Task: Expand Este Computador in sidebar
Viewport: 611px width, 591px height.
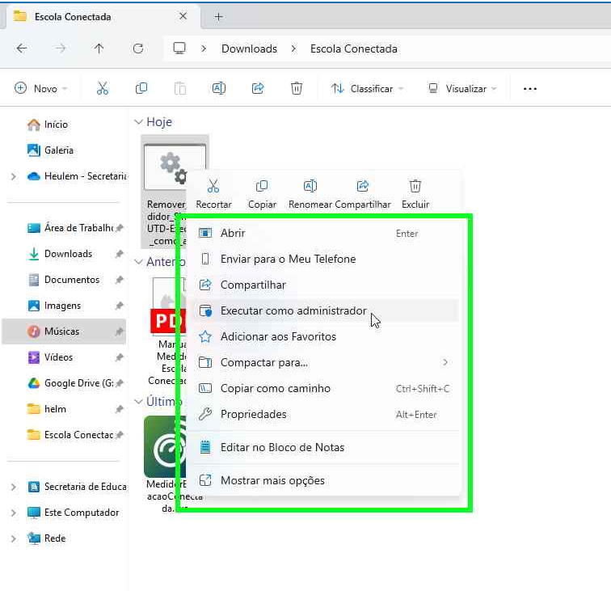Action: click(x=13, y=513)
